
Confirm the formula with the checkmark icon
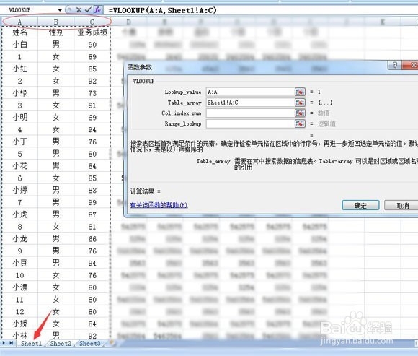pyautogui.click(x=88, y=10)
